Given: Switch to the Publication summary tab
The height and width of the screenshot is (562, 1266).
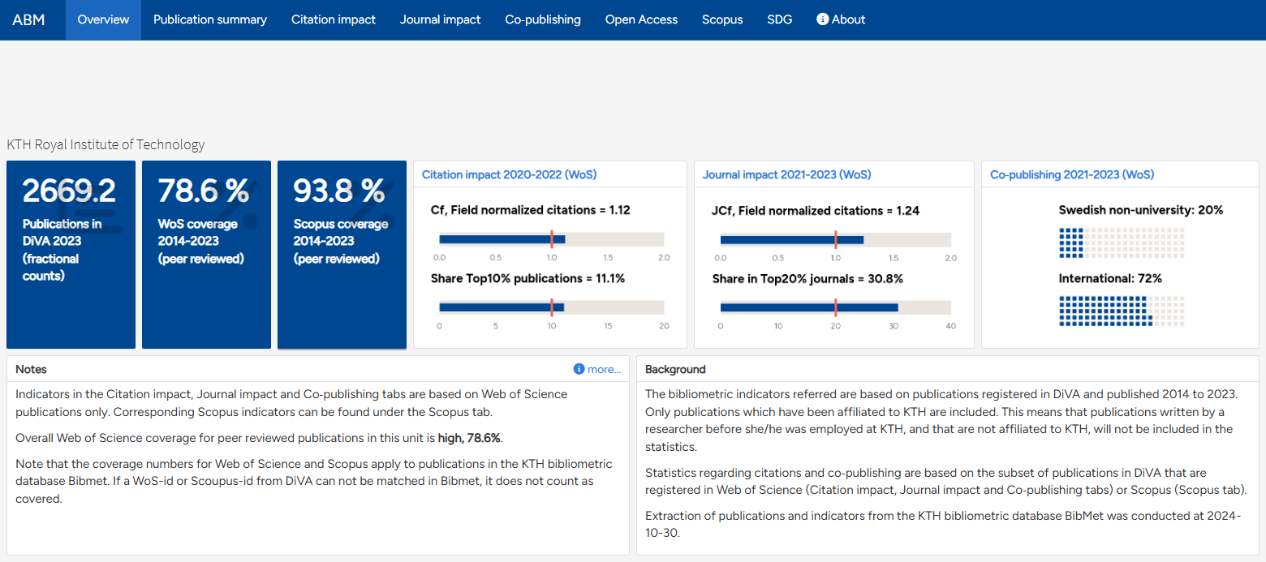Looking at the screenshot, I should pyautogui.click(x=209, y=19).
